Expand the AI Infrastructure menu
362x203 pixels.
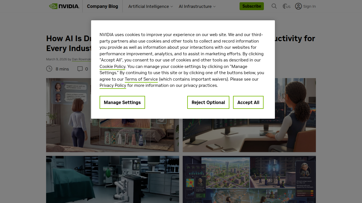tap(197, 6)
